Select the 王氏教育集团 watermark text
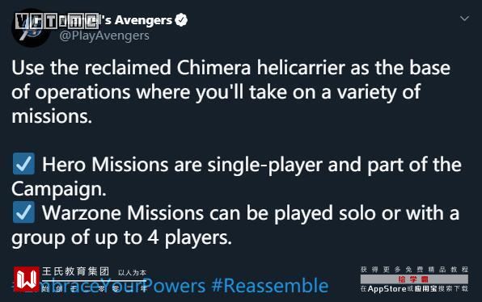 pyautogui.click(x=76, y=271)
